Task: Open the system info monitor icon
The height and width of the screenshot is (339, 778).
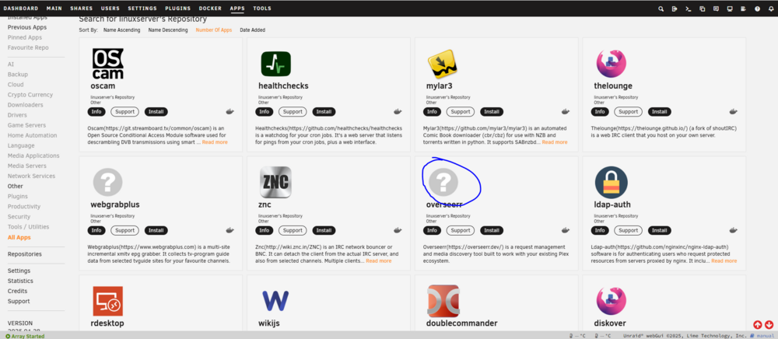Action: point(730,9)
